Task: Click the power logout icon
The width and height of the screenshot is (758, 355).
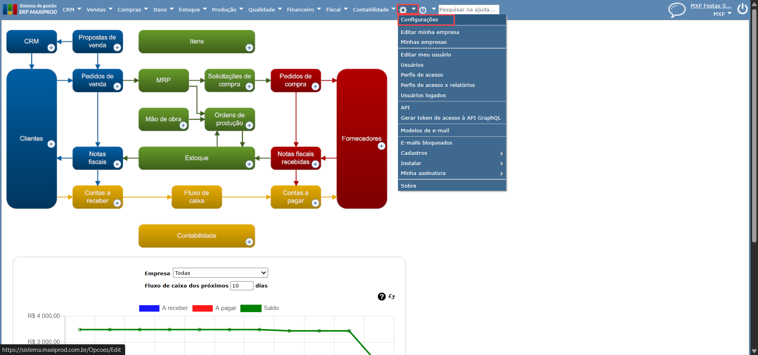Action: pos(743,9)
